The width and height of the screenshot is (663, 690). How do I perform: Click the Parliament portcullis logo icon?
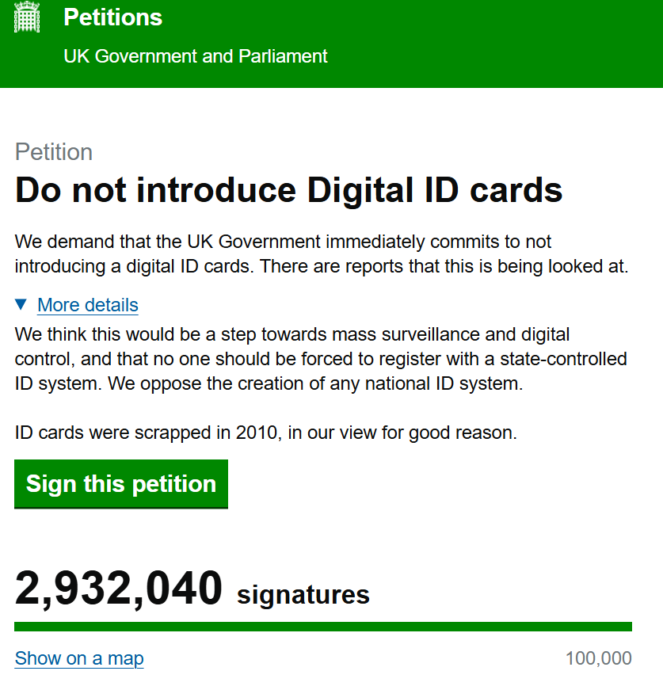(x=28, y=17)
